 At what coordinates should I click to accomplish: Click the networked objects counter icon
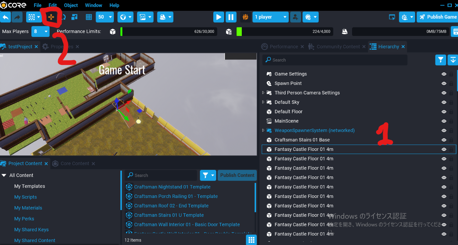tap(229, 32)
